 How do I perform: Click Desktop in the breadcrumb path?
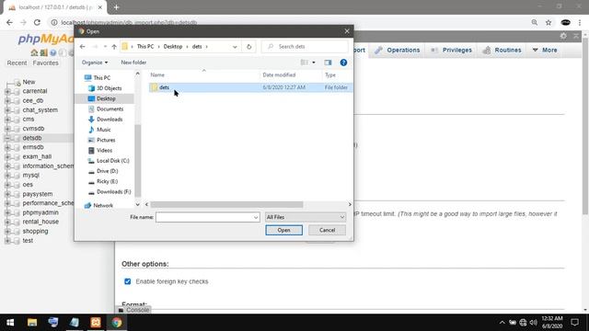click(x=173, y=47)
